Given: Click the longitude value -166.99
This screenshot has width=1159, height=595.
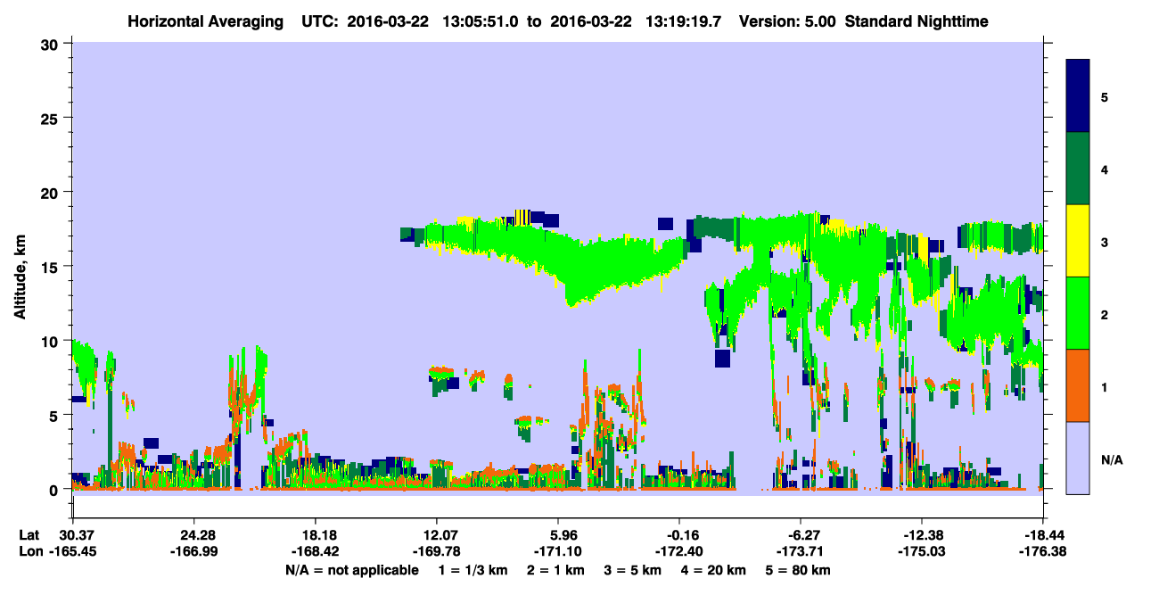Looking at the screenshot, I should (193, 551).
